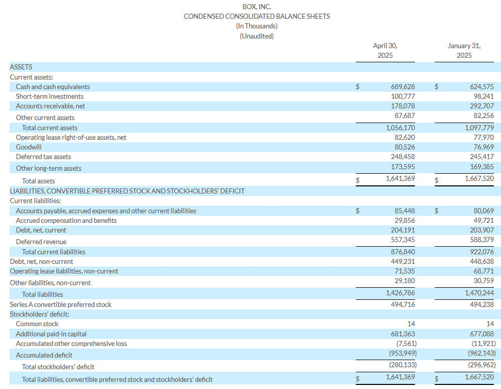This screenshot has height=389, width=501.
Task: Select the "Cash and cash equivalents" row label
Action: point(53,87)
